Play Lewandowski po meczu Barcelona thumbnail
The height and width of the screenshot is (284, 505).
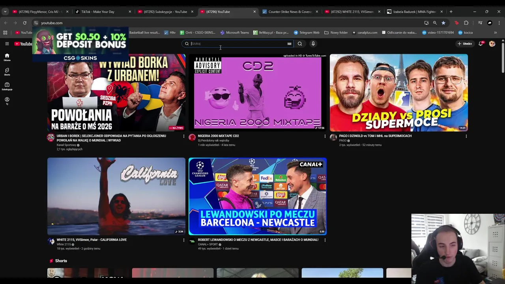[258, 196]
